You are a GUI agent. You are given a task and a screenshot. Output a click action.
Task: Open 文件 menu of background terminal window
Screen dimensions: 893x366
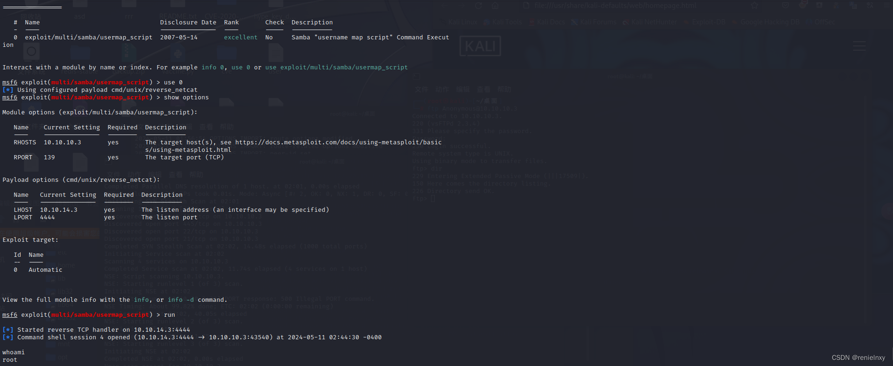click(x=422, y=90)
